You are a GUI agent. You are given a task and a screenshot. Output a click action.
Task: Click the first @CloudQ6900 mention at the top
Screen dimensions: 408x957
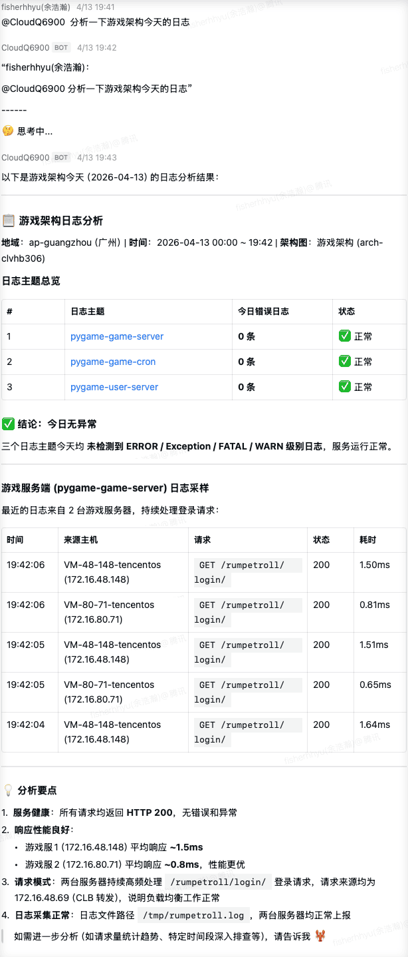pos(33,22)
